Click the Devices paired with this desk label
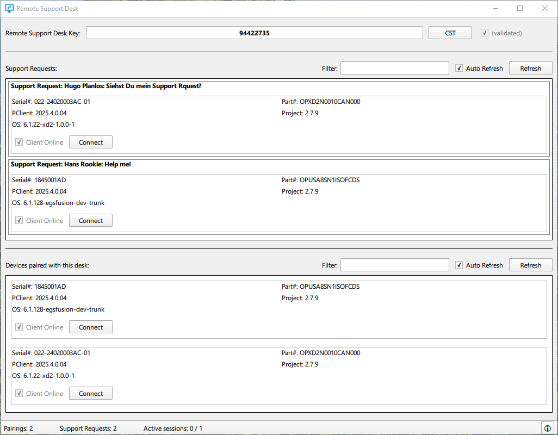This screenshot has width=558, height=435. click(x=47, y=265)
